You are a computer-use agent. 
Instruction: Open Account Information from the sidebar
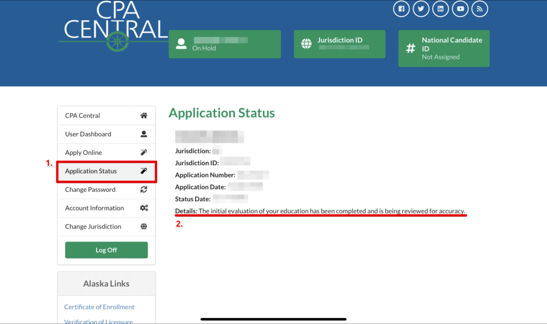coord(106,208)
